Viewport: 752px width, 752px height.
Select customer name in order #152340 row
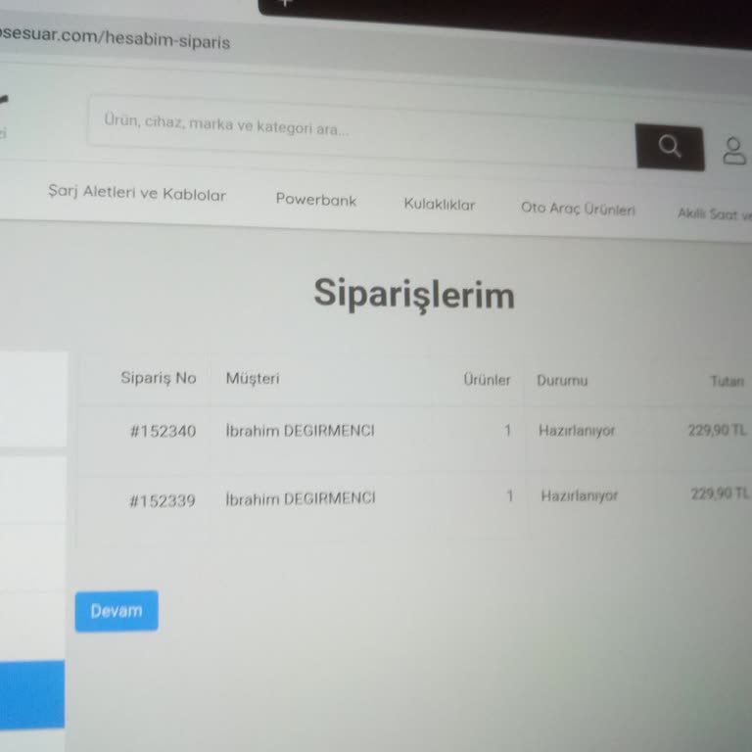point(301,431)
